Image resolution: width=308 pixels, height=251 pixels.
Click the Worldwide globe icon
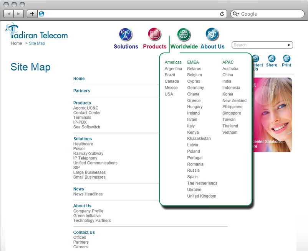(184, 35)
